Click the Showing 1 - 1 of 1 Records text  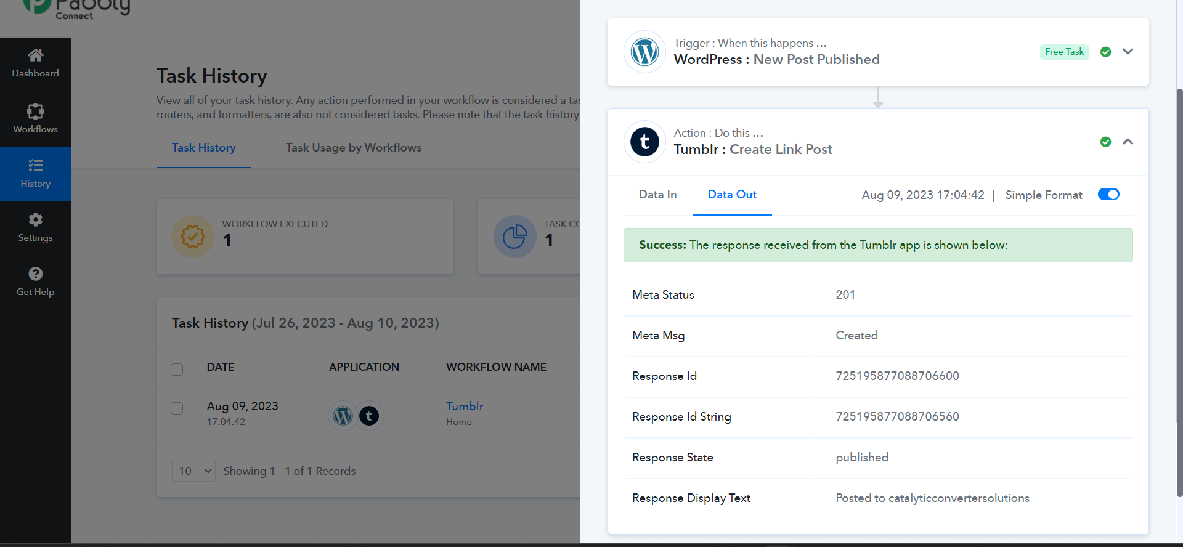pos(289,471)
